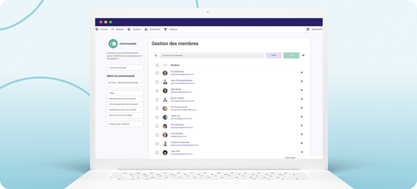
Task: Open the gear menu for Julien Lee
Action: tap(302, 117)
